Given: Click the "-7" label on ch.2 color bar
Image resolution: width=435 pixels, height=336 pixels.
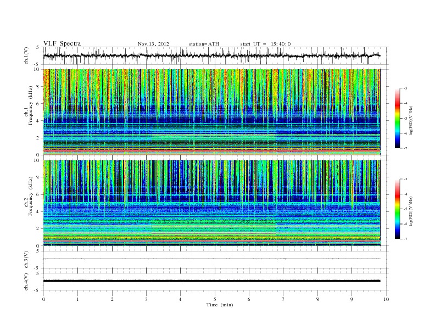Looking at the screenshot, I should tap(405, 239).
